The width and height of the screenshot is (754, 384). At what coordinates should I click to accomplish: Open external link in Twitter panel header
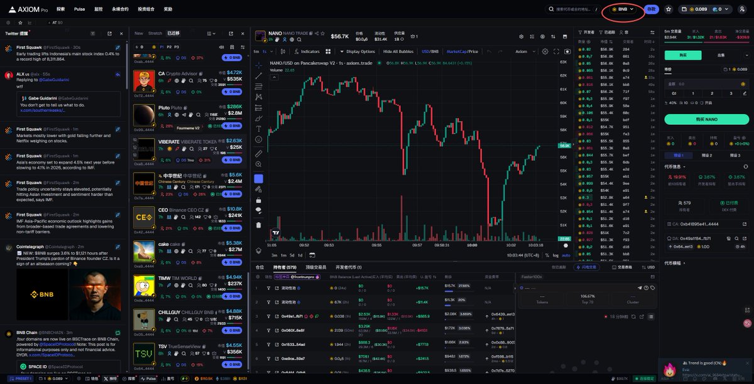point(109,33)
